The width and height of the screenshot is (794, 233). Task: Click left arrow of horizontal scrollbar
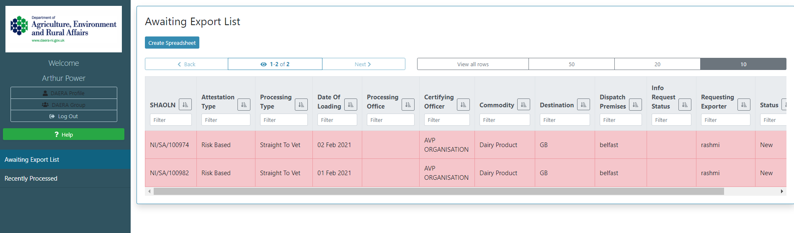click(150, 191)
